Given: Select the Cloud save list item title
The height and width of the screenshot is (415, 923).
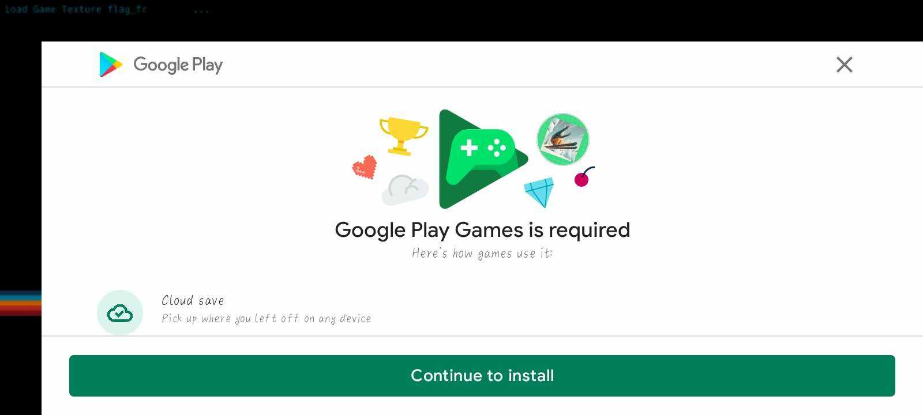Looking at the screenshot, I should [x=193, y=300].
